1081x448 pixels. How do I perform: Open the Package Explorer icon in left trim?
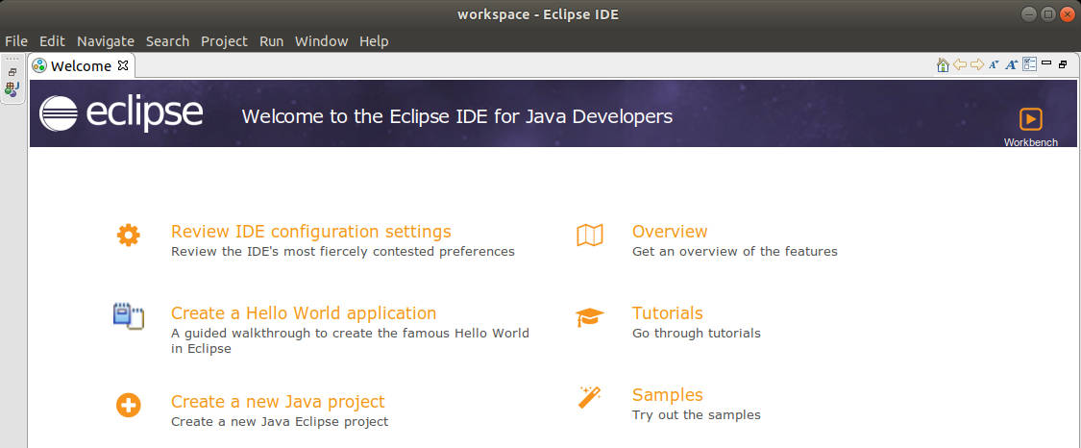12,88
